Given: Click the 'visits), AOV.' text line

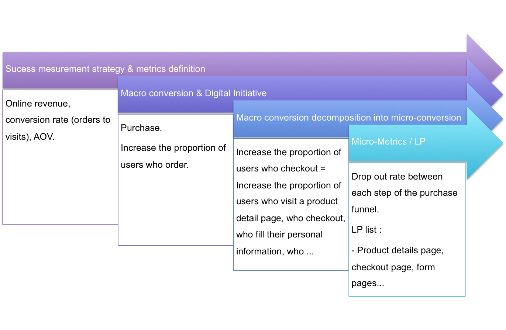Looking at the screenshot, I should (x=30, y=137).
